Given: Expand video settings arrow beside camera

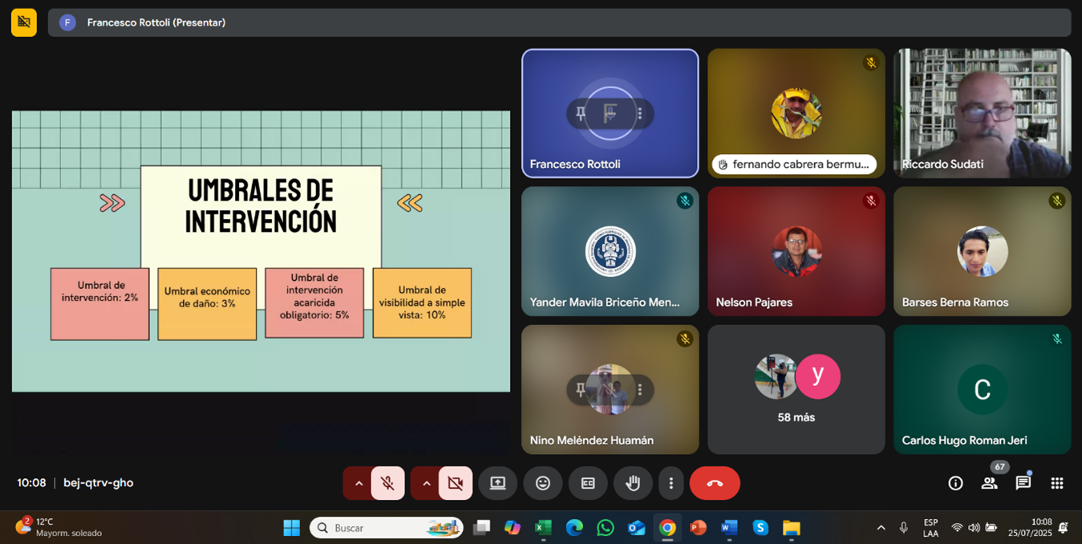Looking at the screenshot, I should click(426, 483).
